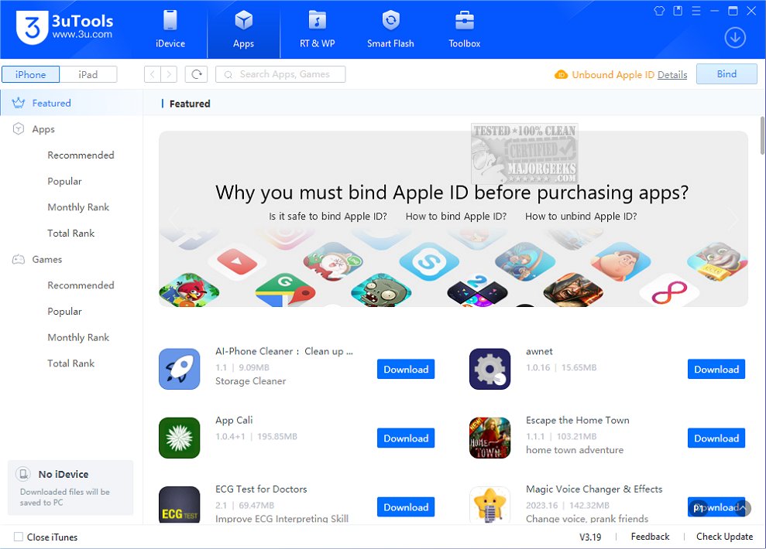Open the Apple ID Details link
The width and height of the screenshot is (766, 549).
coord(672,74)
